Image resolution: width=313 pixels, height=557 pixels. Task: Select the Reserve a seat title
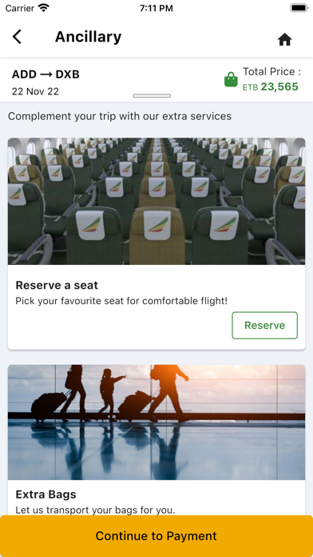(57, 285)
